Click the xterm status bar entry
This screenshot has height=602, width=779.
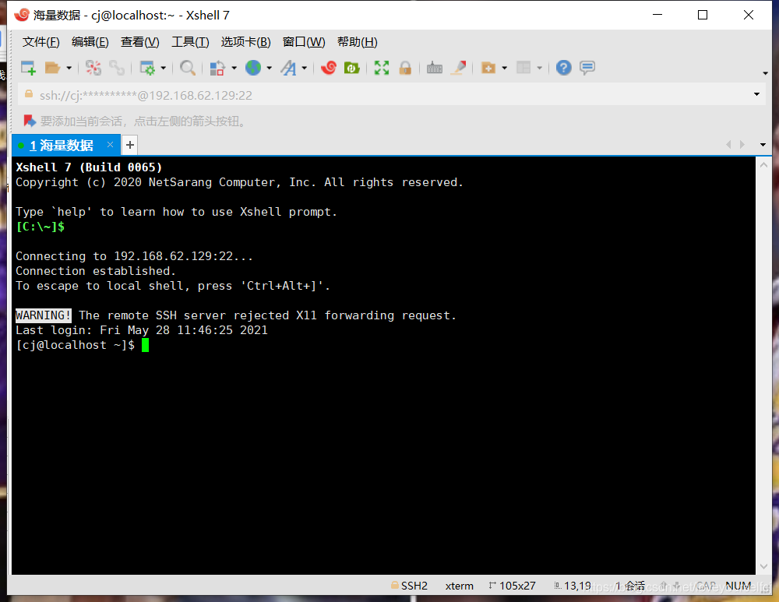coord(459,586)
